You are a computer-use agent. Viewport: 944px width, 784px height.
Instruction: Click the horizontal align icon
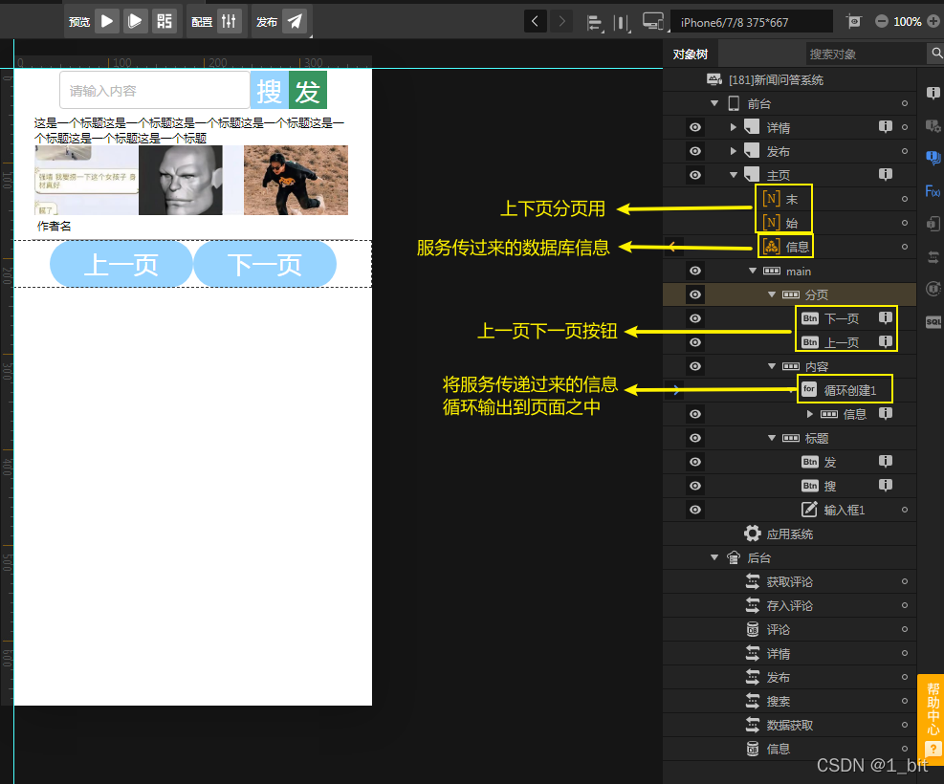594,23
